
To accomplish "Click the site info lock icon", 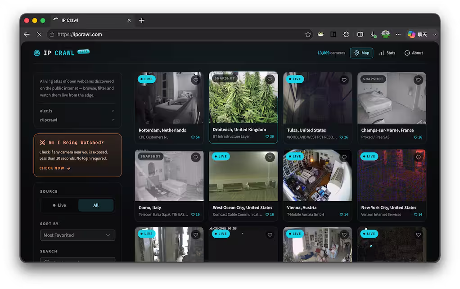I will (x=52, y=34).
